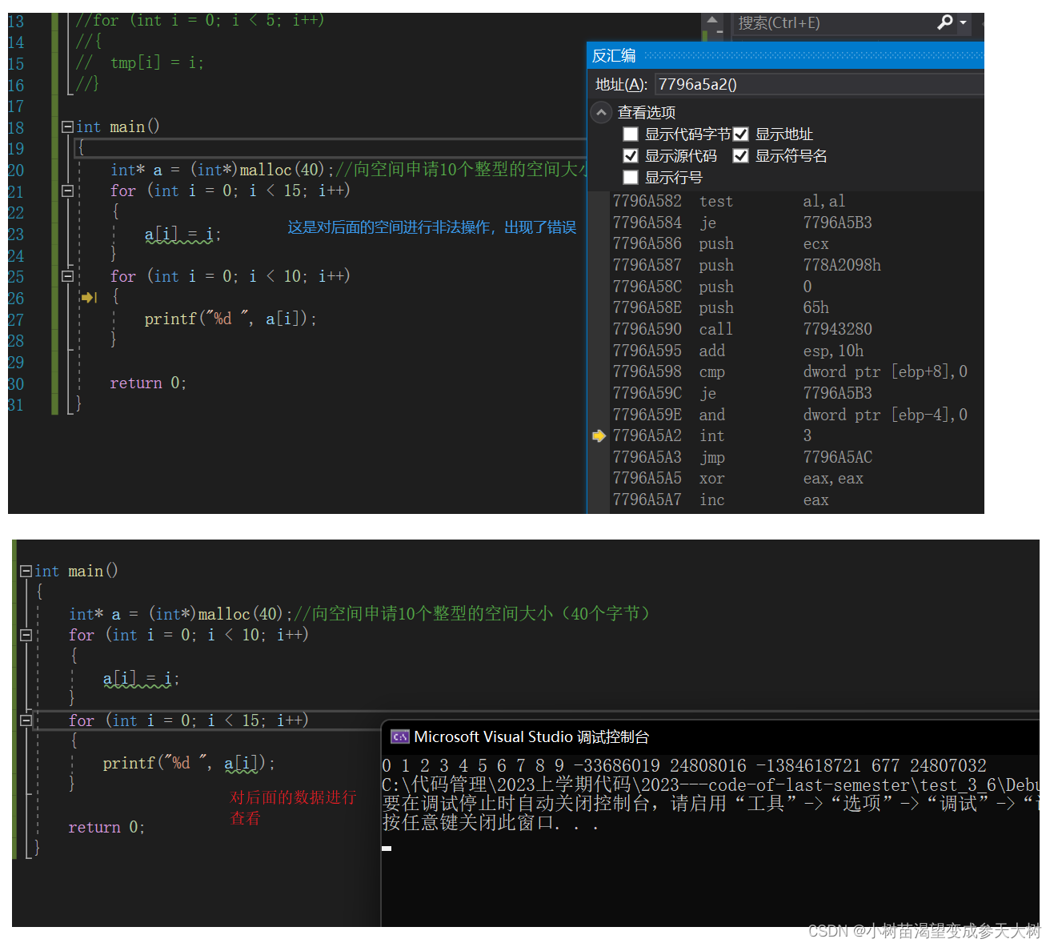Image resolution: width=1054 pixels, height=947 pixels.
Task: Select the jmp 7796A5AC row
Action: [742, 457]
